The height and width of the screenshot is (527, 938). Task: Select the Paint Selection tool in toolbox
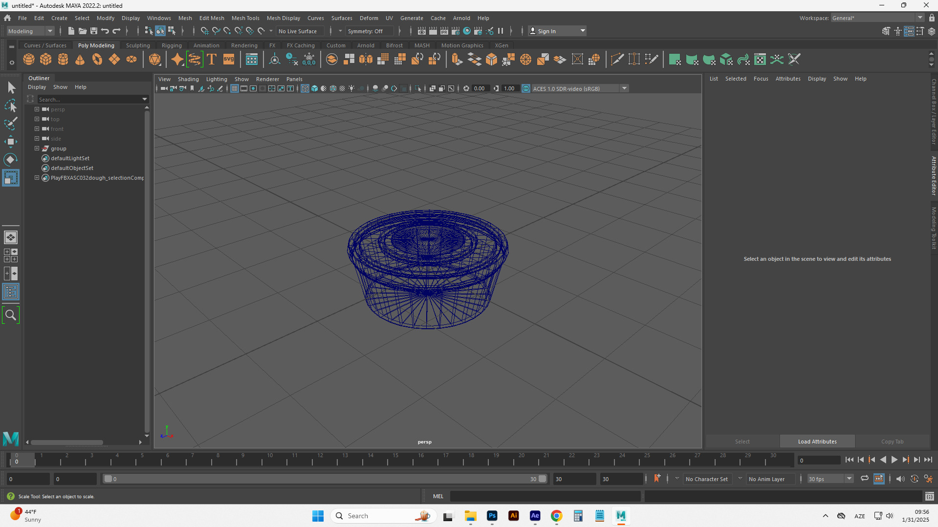(x=11, y=124)
